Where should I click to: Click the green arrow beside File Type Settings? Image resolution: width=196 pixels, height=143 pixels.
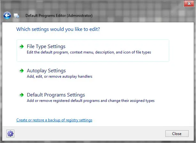point(21,46)
